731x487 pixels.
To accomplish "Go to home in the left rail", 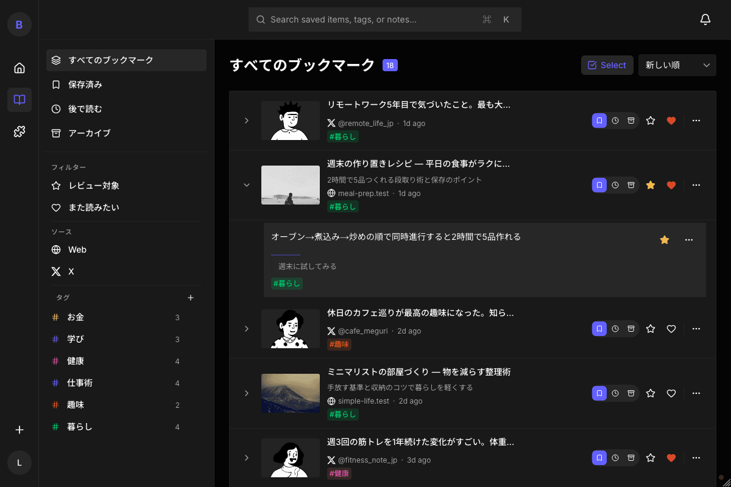I will coord(19,68).
